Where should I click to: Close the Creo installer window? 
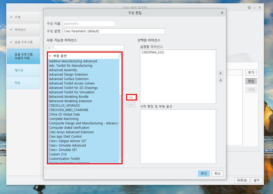pyautogui.click(x=260, y=8)
